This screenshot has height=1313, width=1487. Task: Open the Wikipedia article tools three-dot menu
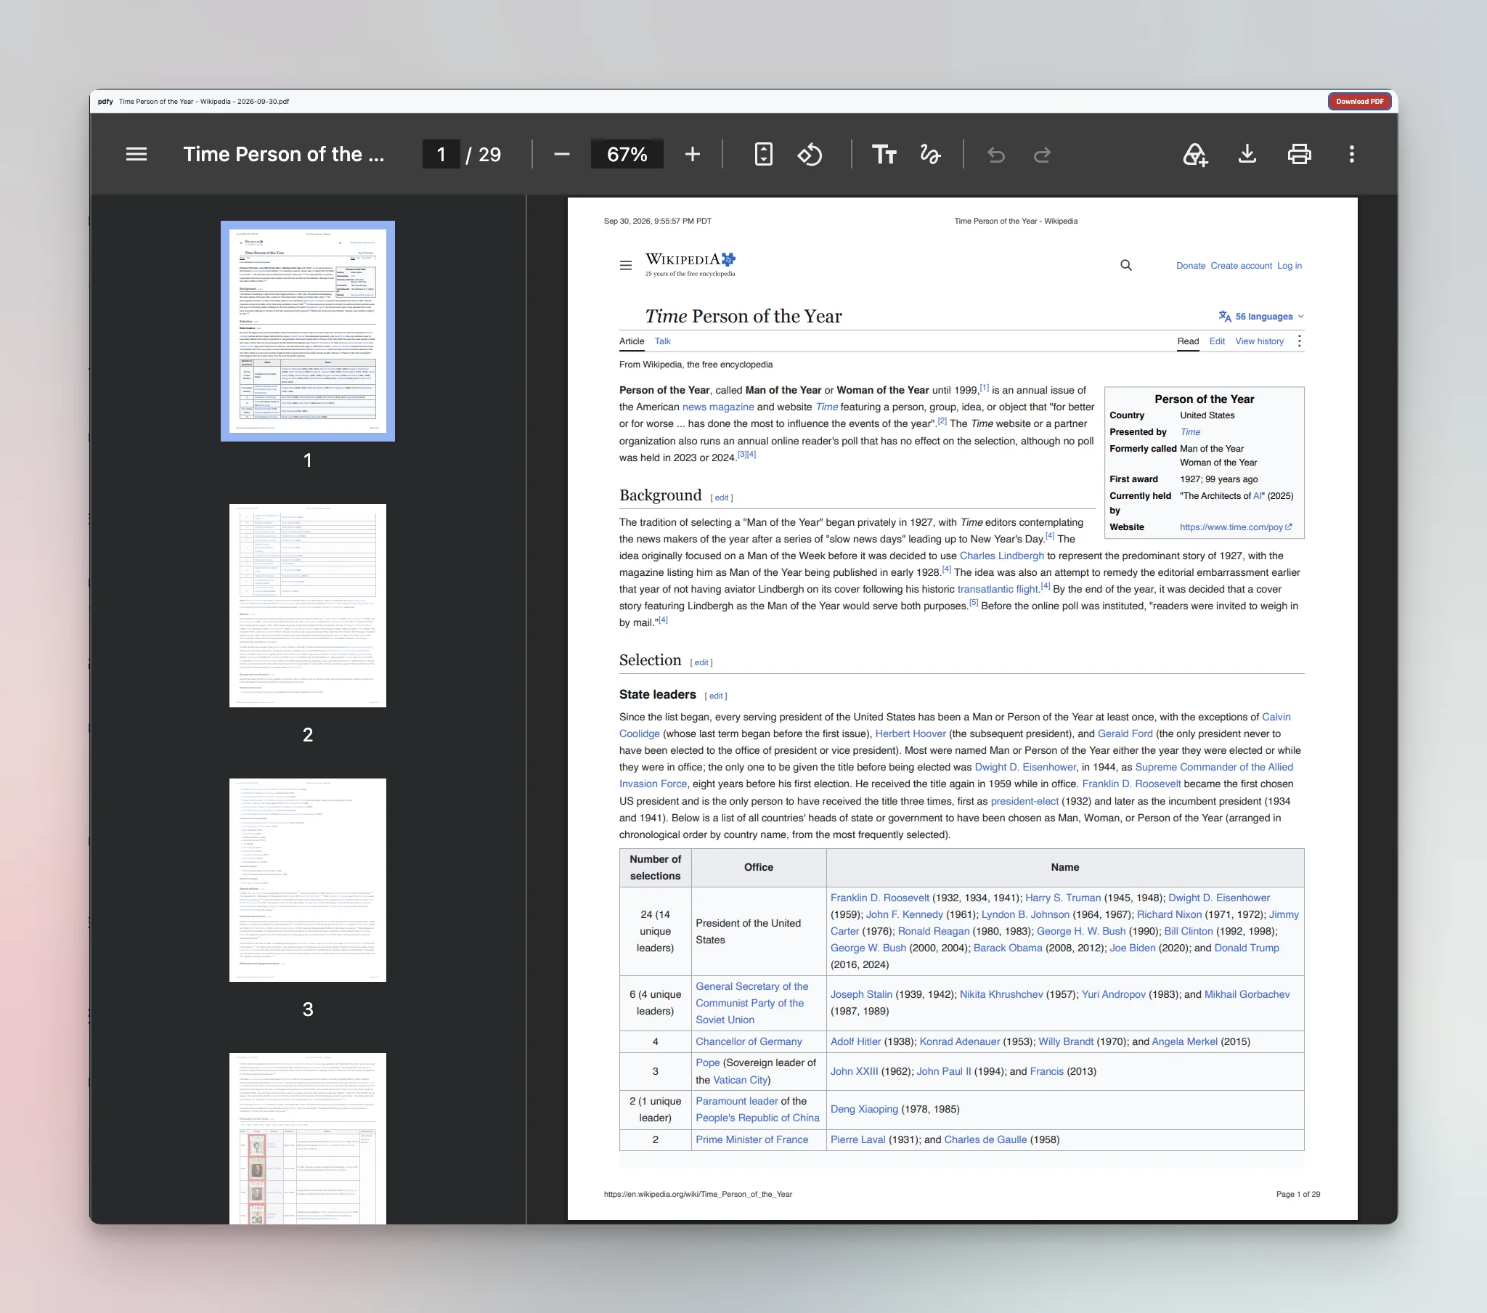1299,341
